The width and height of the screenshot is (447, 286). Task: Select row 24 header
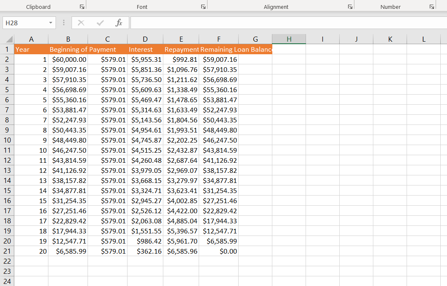click(7, 281)
